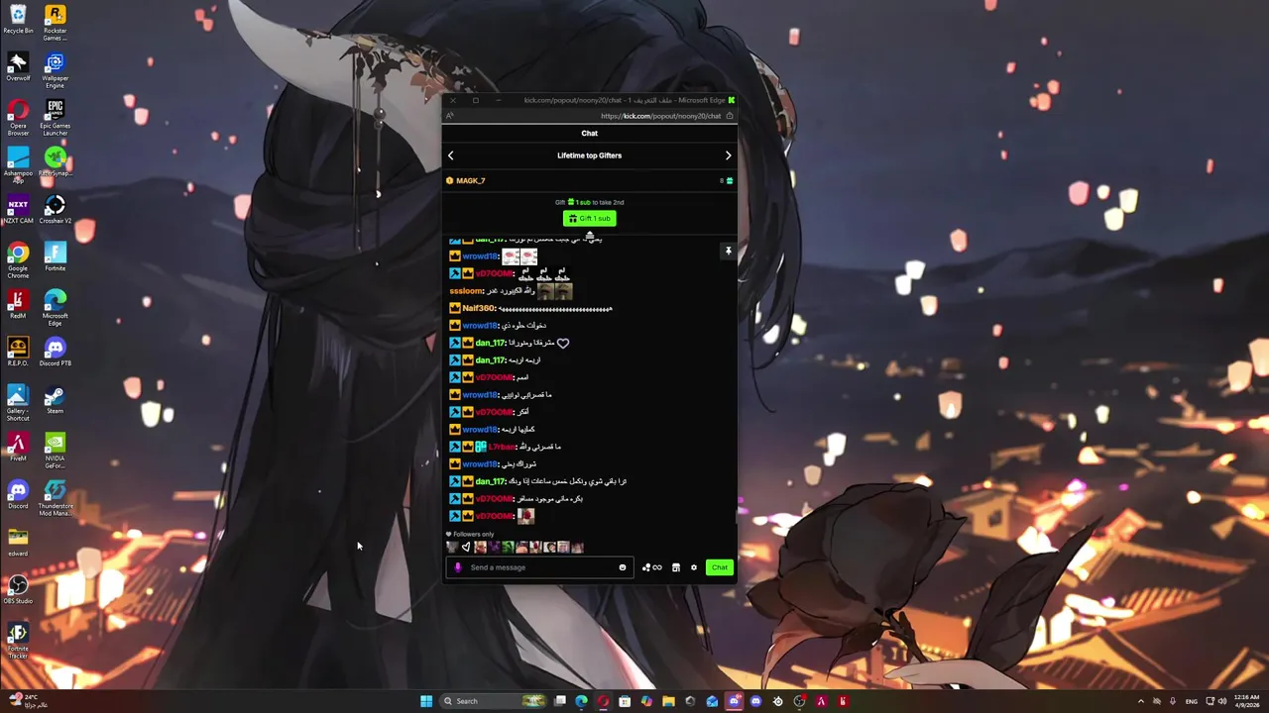Go to previous leaderboard with left chevron
Viewport: 1269px width, 713px height.
point(450,155)
